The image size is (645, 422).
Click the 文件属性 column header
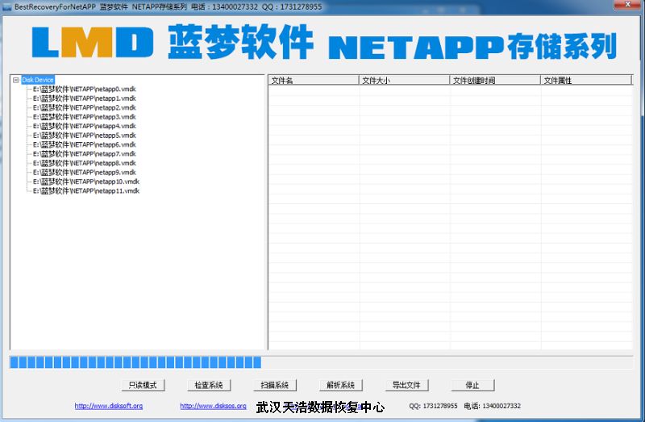[585, 80]
